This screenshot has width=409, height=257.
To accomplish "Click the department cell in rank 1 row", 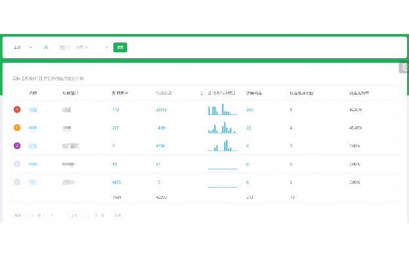I will click(66, 109).
